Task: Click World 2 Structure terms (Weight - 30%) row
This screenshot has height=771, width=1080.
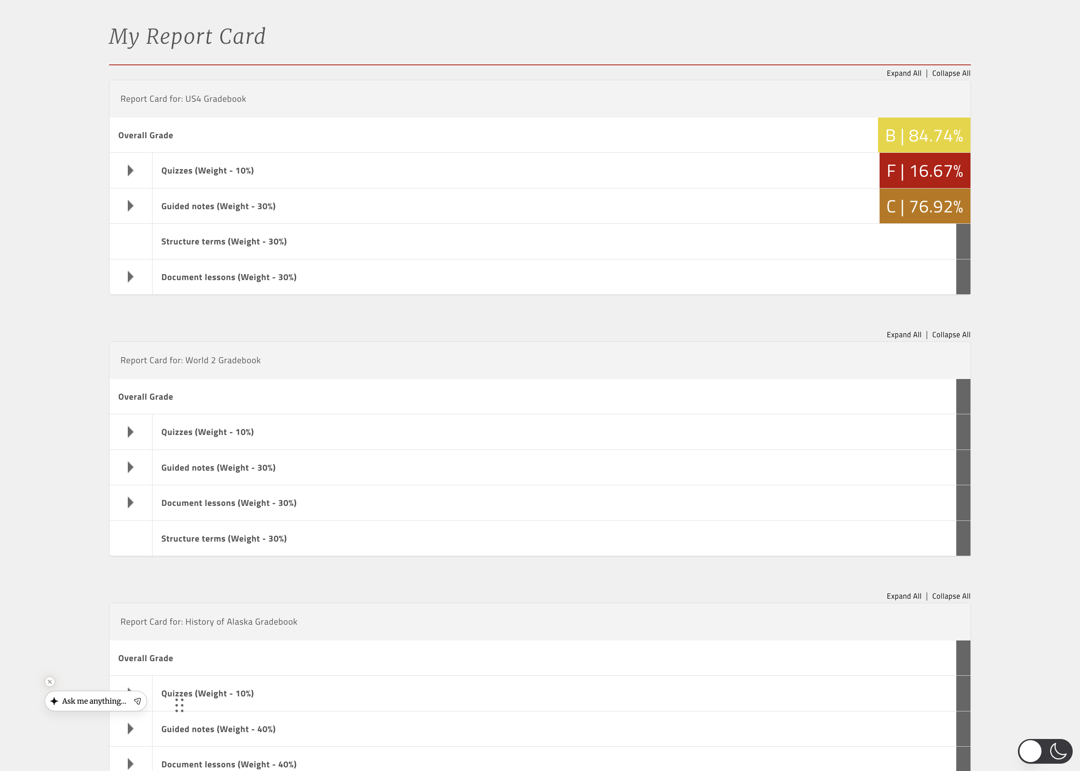Action: click(x=540, y=538)
